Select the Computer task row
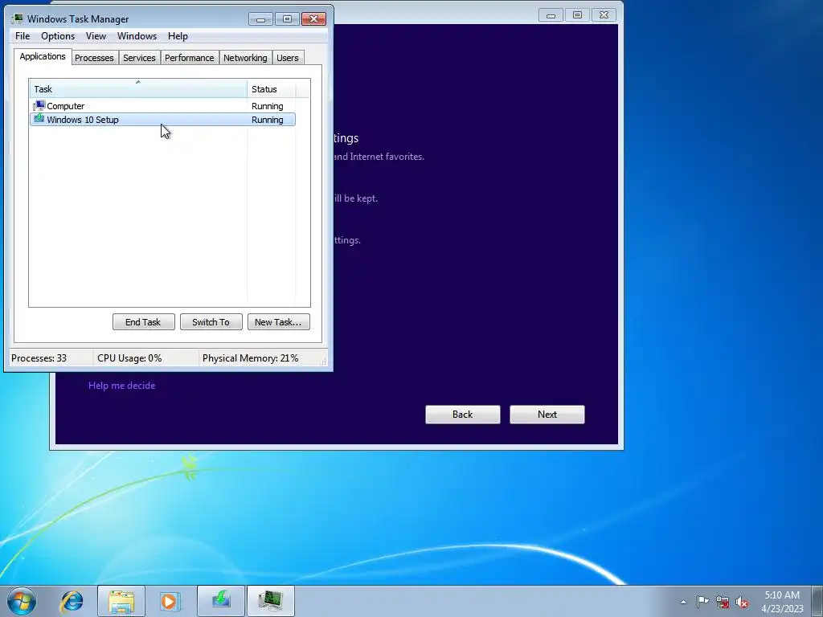The image size is (823, 617). (162, 106)
